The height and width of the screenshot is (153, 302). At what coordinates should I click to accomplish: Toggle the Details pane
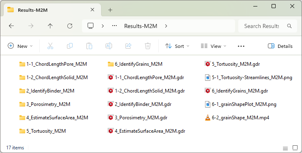[x=280, y=46]
